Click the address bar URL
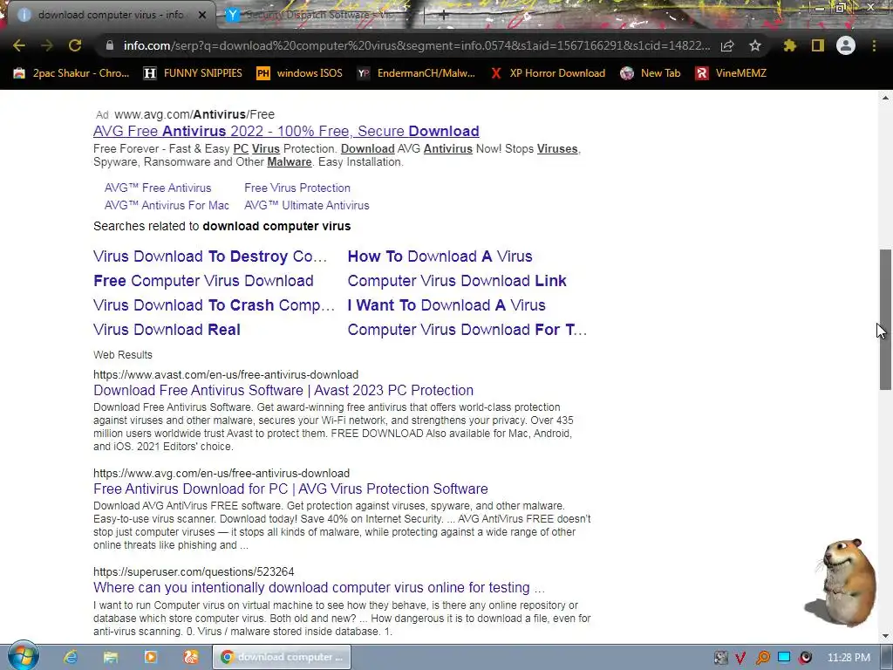The image size is (893, 670). coord(417,45)
